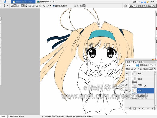Toggle lock all padlock icon
157x118 pixels.
140,69
